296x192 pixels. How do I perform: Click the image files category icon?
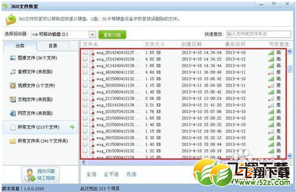pos(13,58)
